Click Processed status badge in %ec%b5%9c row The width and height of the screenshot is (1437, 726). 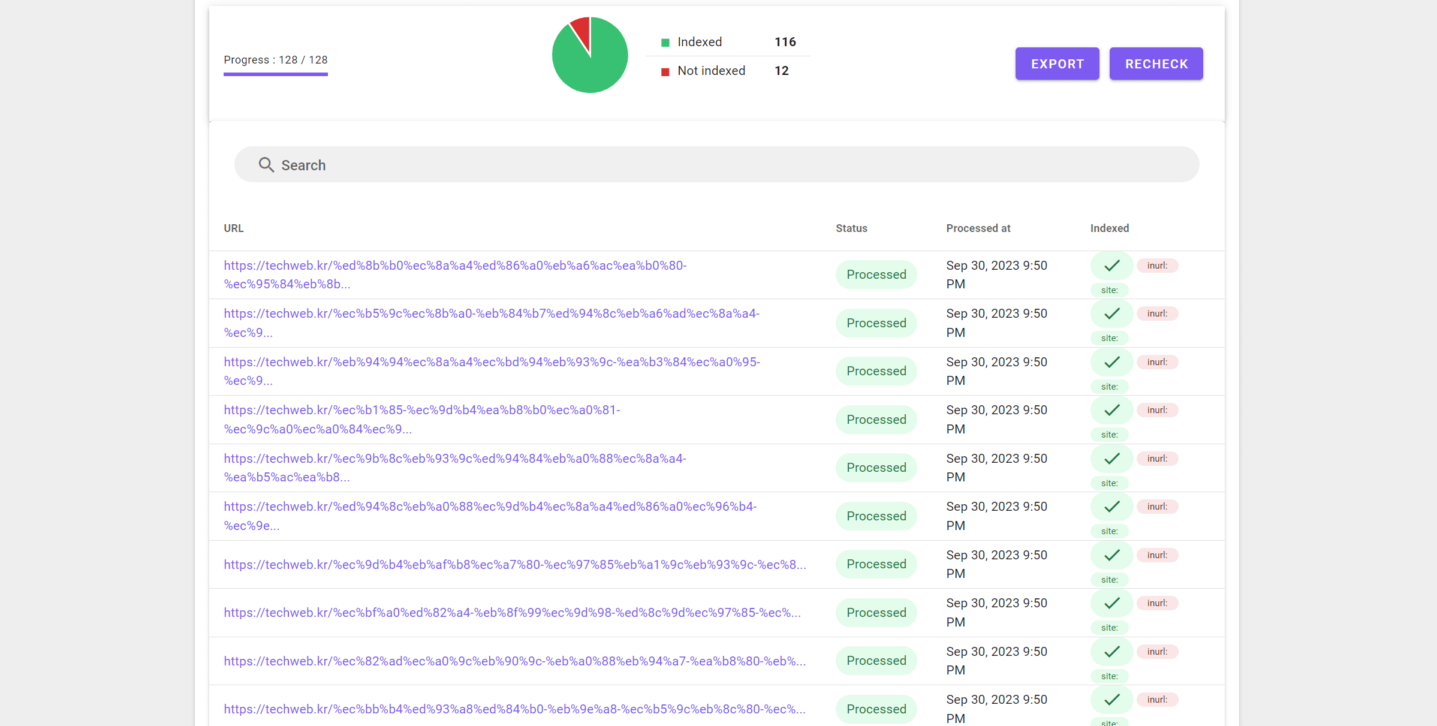click(876, 323)
